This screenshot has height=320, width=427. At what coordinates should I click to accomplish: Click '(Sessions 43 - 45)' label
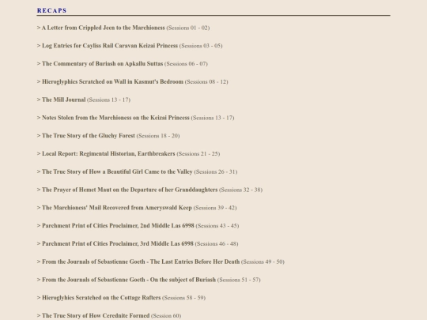[x=217, y=225]
